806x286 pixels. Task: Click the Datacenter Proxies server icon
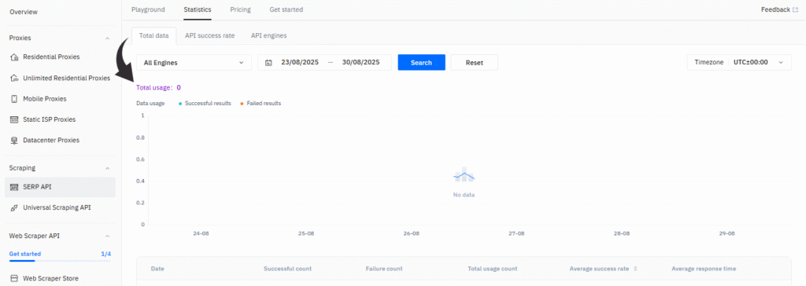click(14, 140)
